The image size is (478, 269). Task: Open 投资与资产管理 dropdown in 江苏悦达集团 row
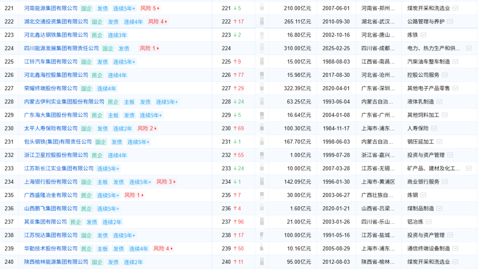(x=450, y=235)
